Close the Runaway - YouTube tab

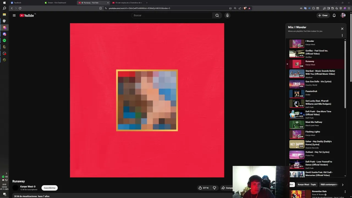(108, 3)
